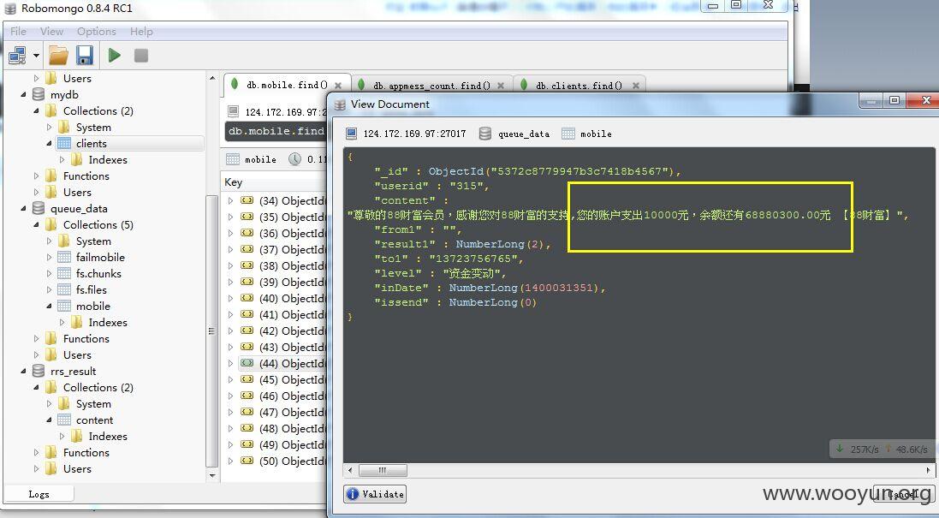Click the server icon in View Document header
Image resolution: width=939 pixels, height=518 pixels.
[352, 134]
